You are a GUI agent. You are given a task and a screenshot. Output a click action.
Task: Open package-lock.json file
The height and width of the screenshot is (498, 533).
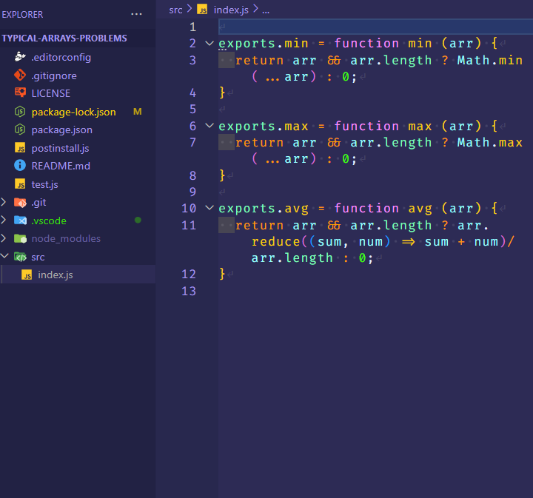pyautogui.click(x=74, y=112)
